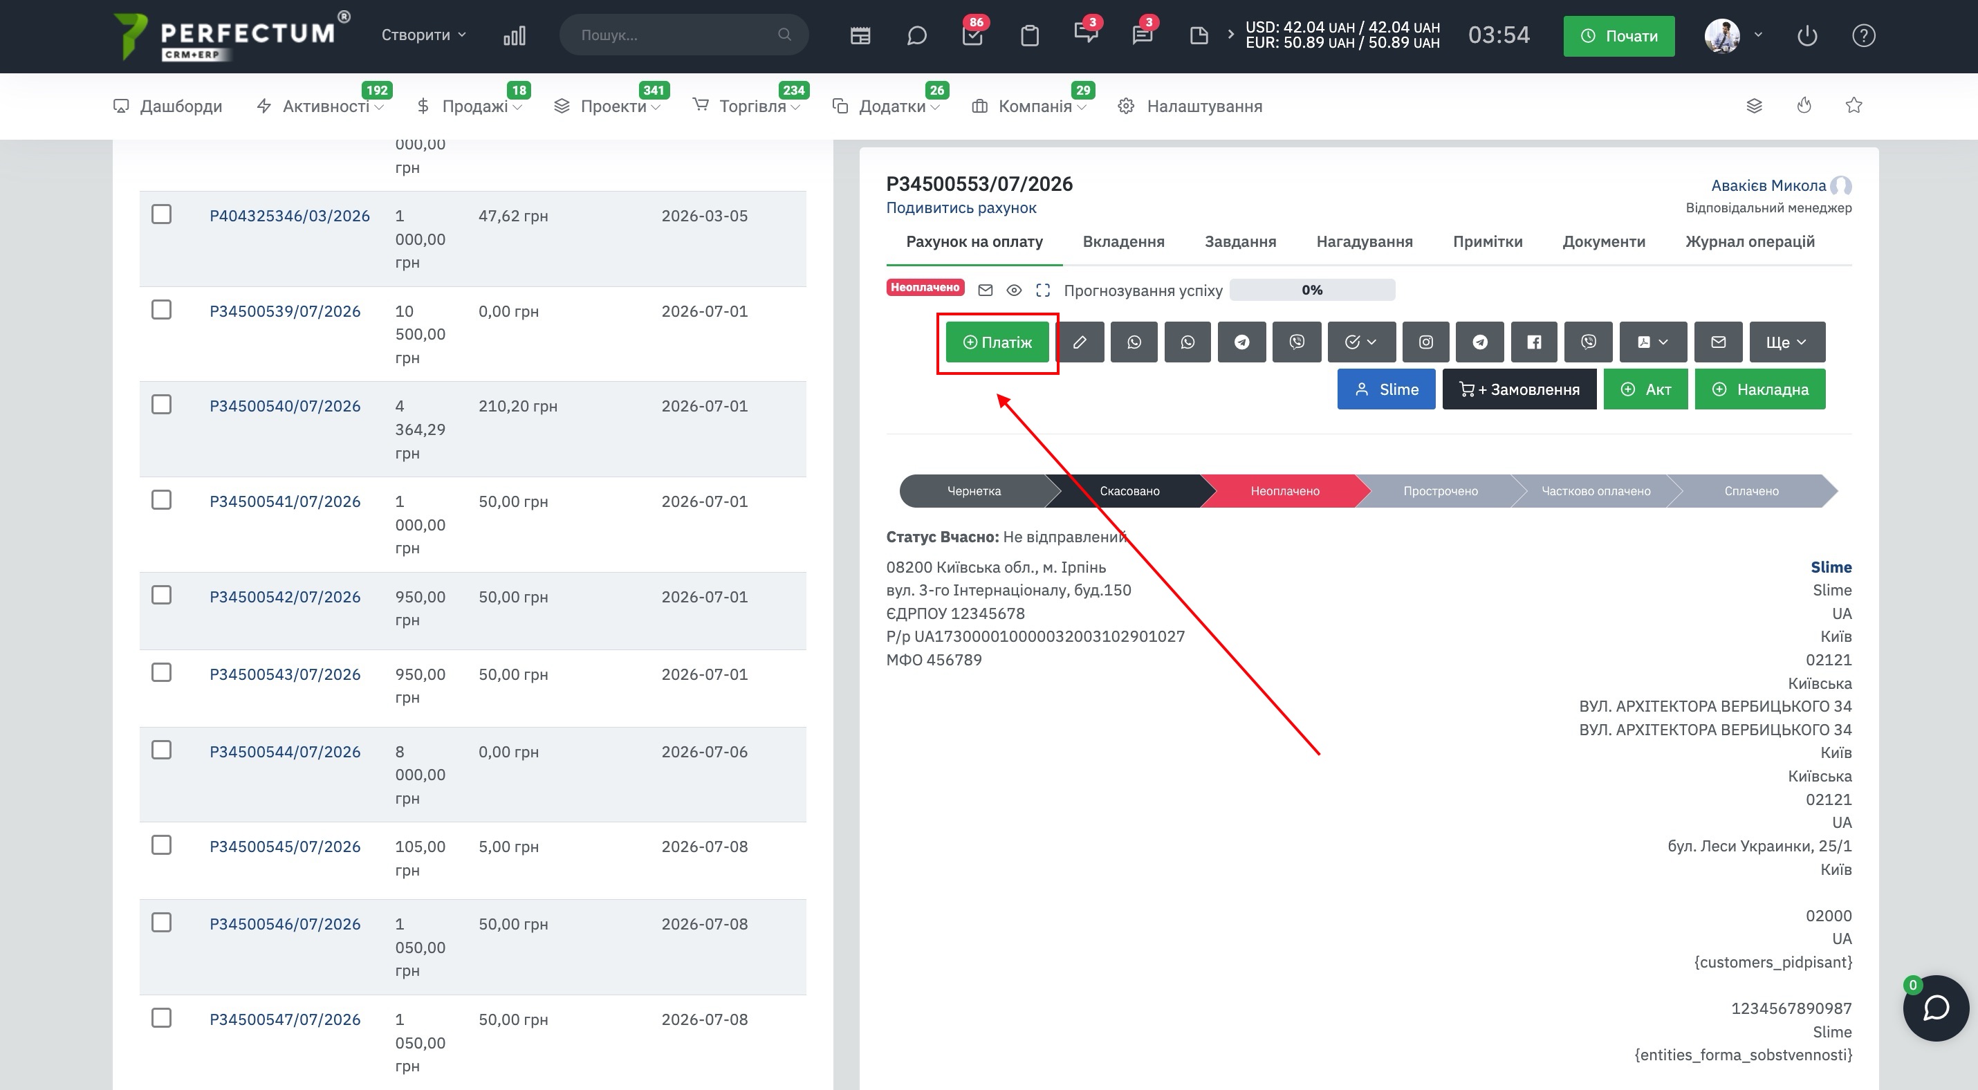The width and height of the screenshot is (1978, 1090).
Task: Follow the Подивитись рахунок link
Action: pyautogui.click(x=961, y=208)
